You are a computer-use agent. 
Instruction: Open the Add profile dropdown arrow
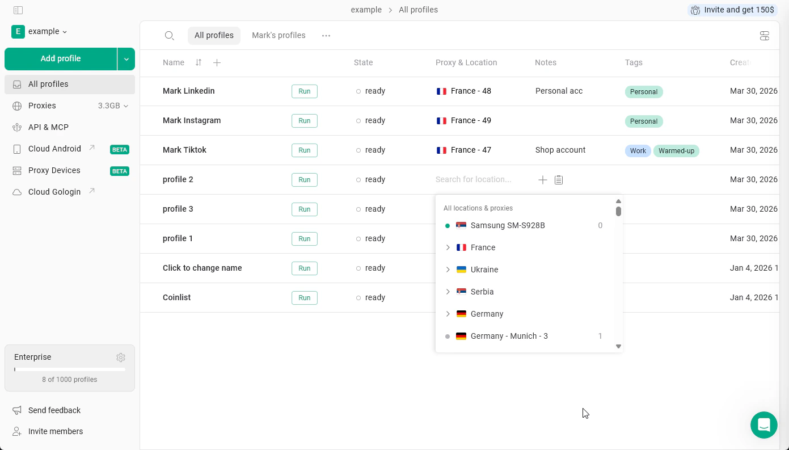click(x=126, y=58)
